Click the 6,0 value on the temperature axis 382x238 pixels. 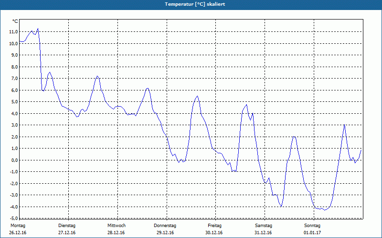[14, 90]
